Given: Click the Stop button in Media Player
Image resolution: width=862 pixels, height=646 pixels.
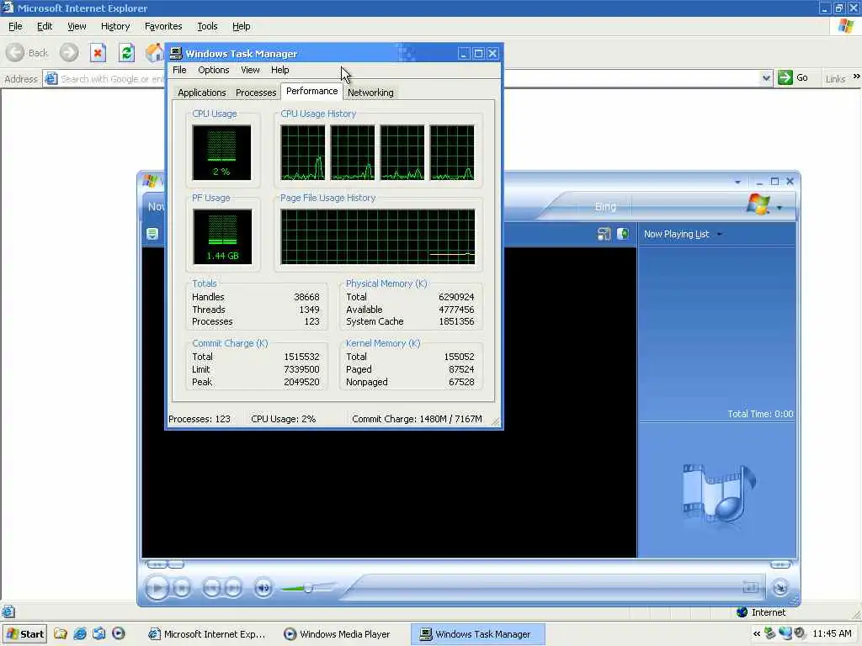Looking at the screenshot, I should [182, 588].
